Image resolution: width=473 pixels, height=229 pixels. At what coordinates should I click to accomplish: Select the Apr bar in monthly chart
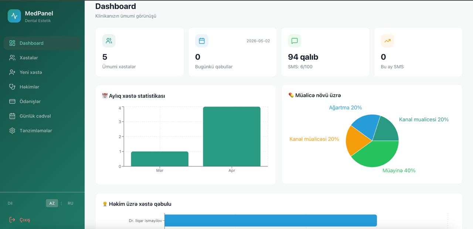(x=232, y=136)
